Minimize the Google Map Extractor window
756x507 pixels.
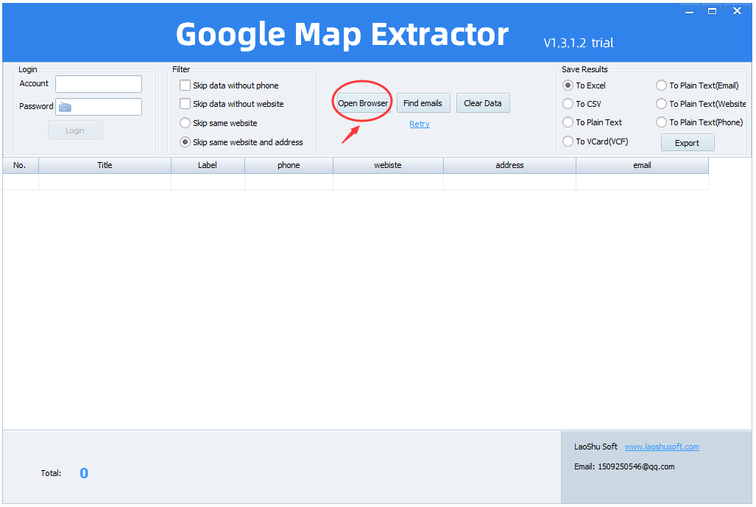pos(688,11)
